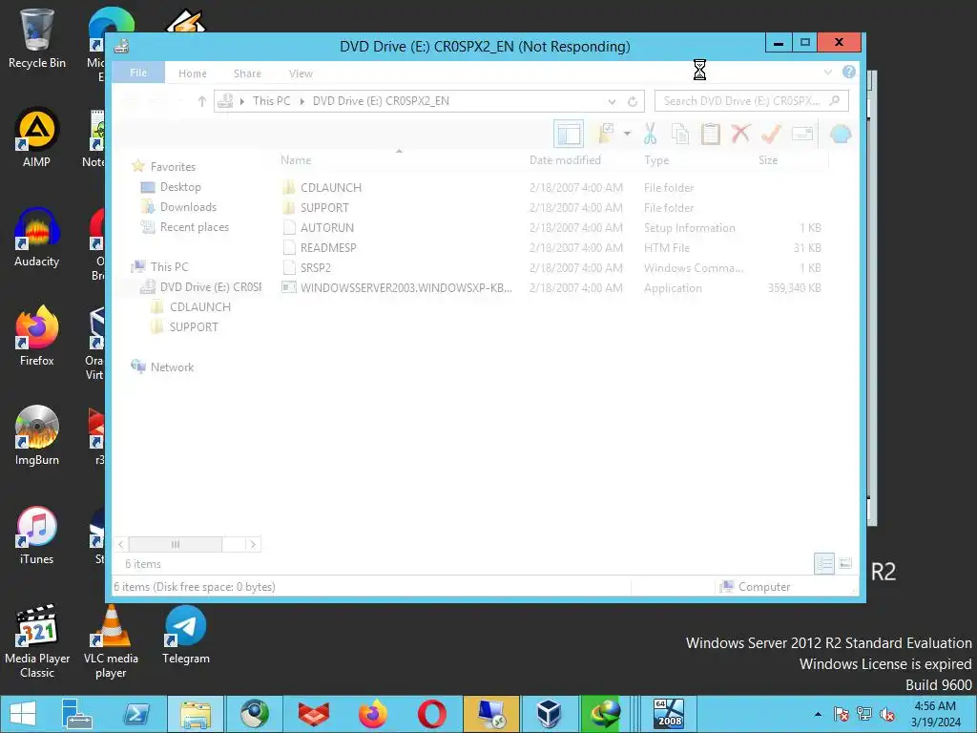Open Opera from the taskbar
Viewport: 977px width, 733px height.
point(432,714)
